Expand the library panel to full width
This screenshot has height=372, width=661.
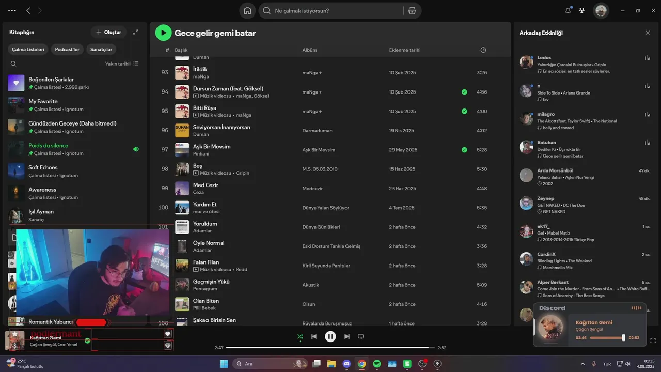pos(136,32)
